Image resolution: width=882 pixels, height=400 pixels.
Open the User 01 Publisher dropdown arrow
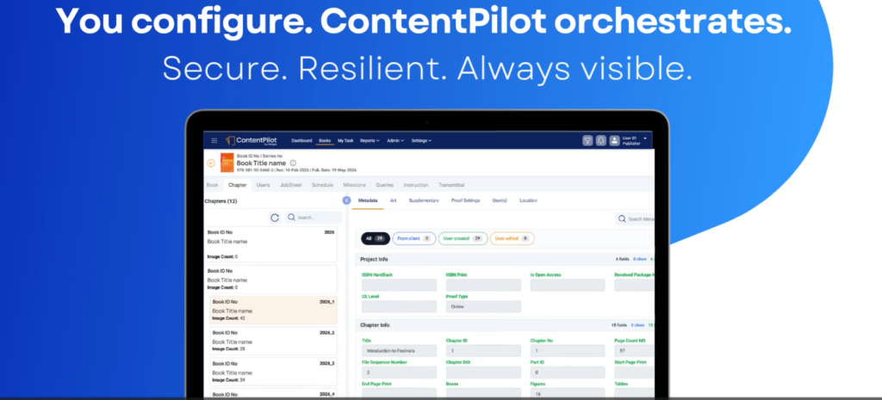[644, 138]
